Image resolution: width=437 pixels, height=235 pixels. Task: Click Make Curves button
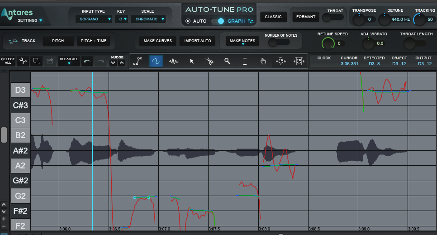coord(158,41)
